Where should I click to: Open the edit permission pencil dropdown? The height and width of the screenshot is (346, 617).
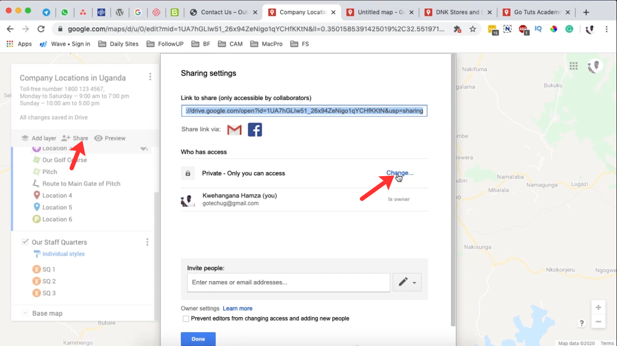pyautogui.click(x=407, y=282)
